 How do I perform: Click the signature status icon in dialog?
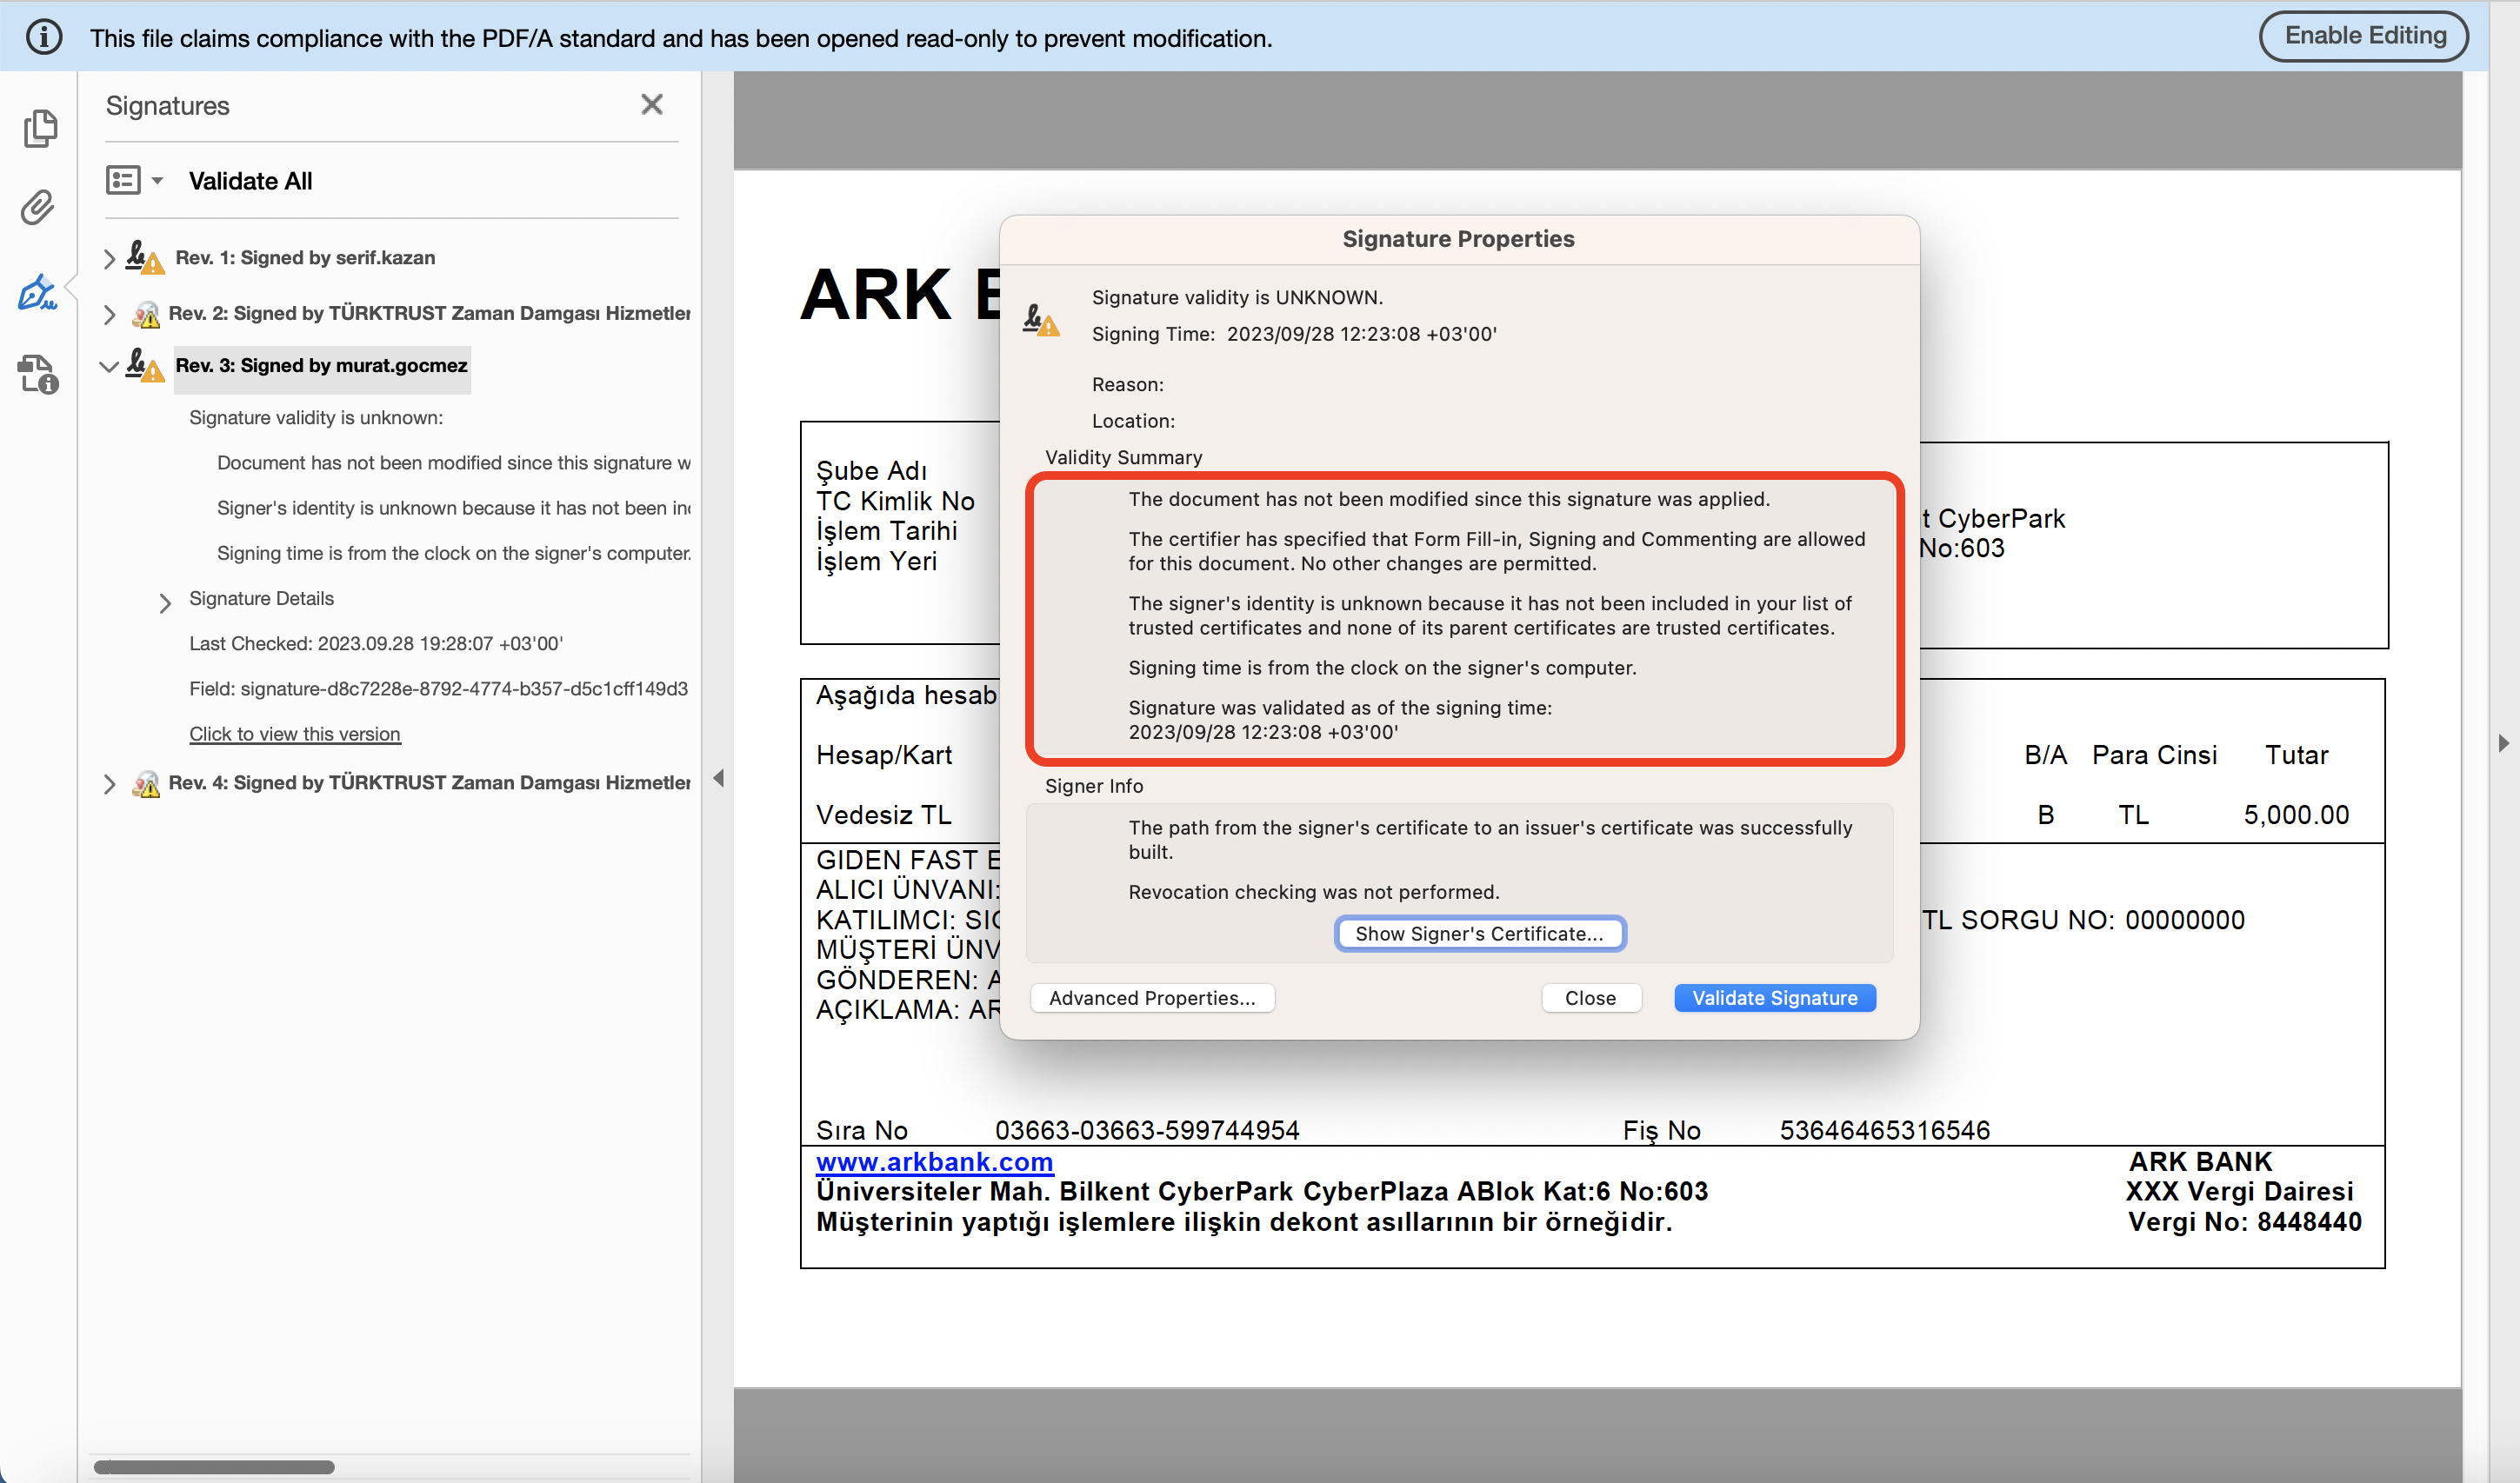(1041, 320)
